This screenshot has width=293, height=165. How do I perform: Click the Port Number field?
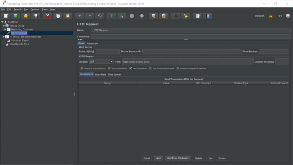[x=274, y=51]
